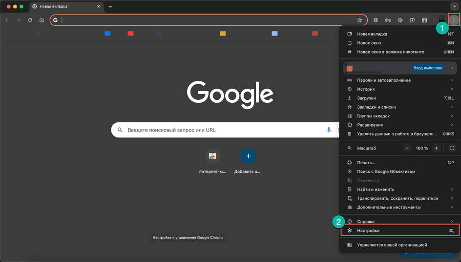Expand "Найти и изменить" submenu
The height and width of the screenshot is (262, 461).
[400, 189]
